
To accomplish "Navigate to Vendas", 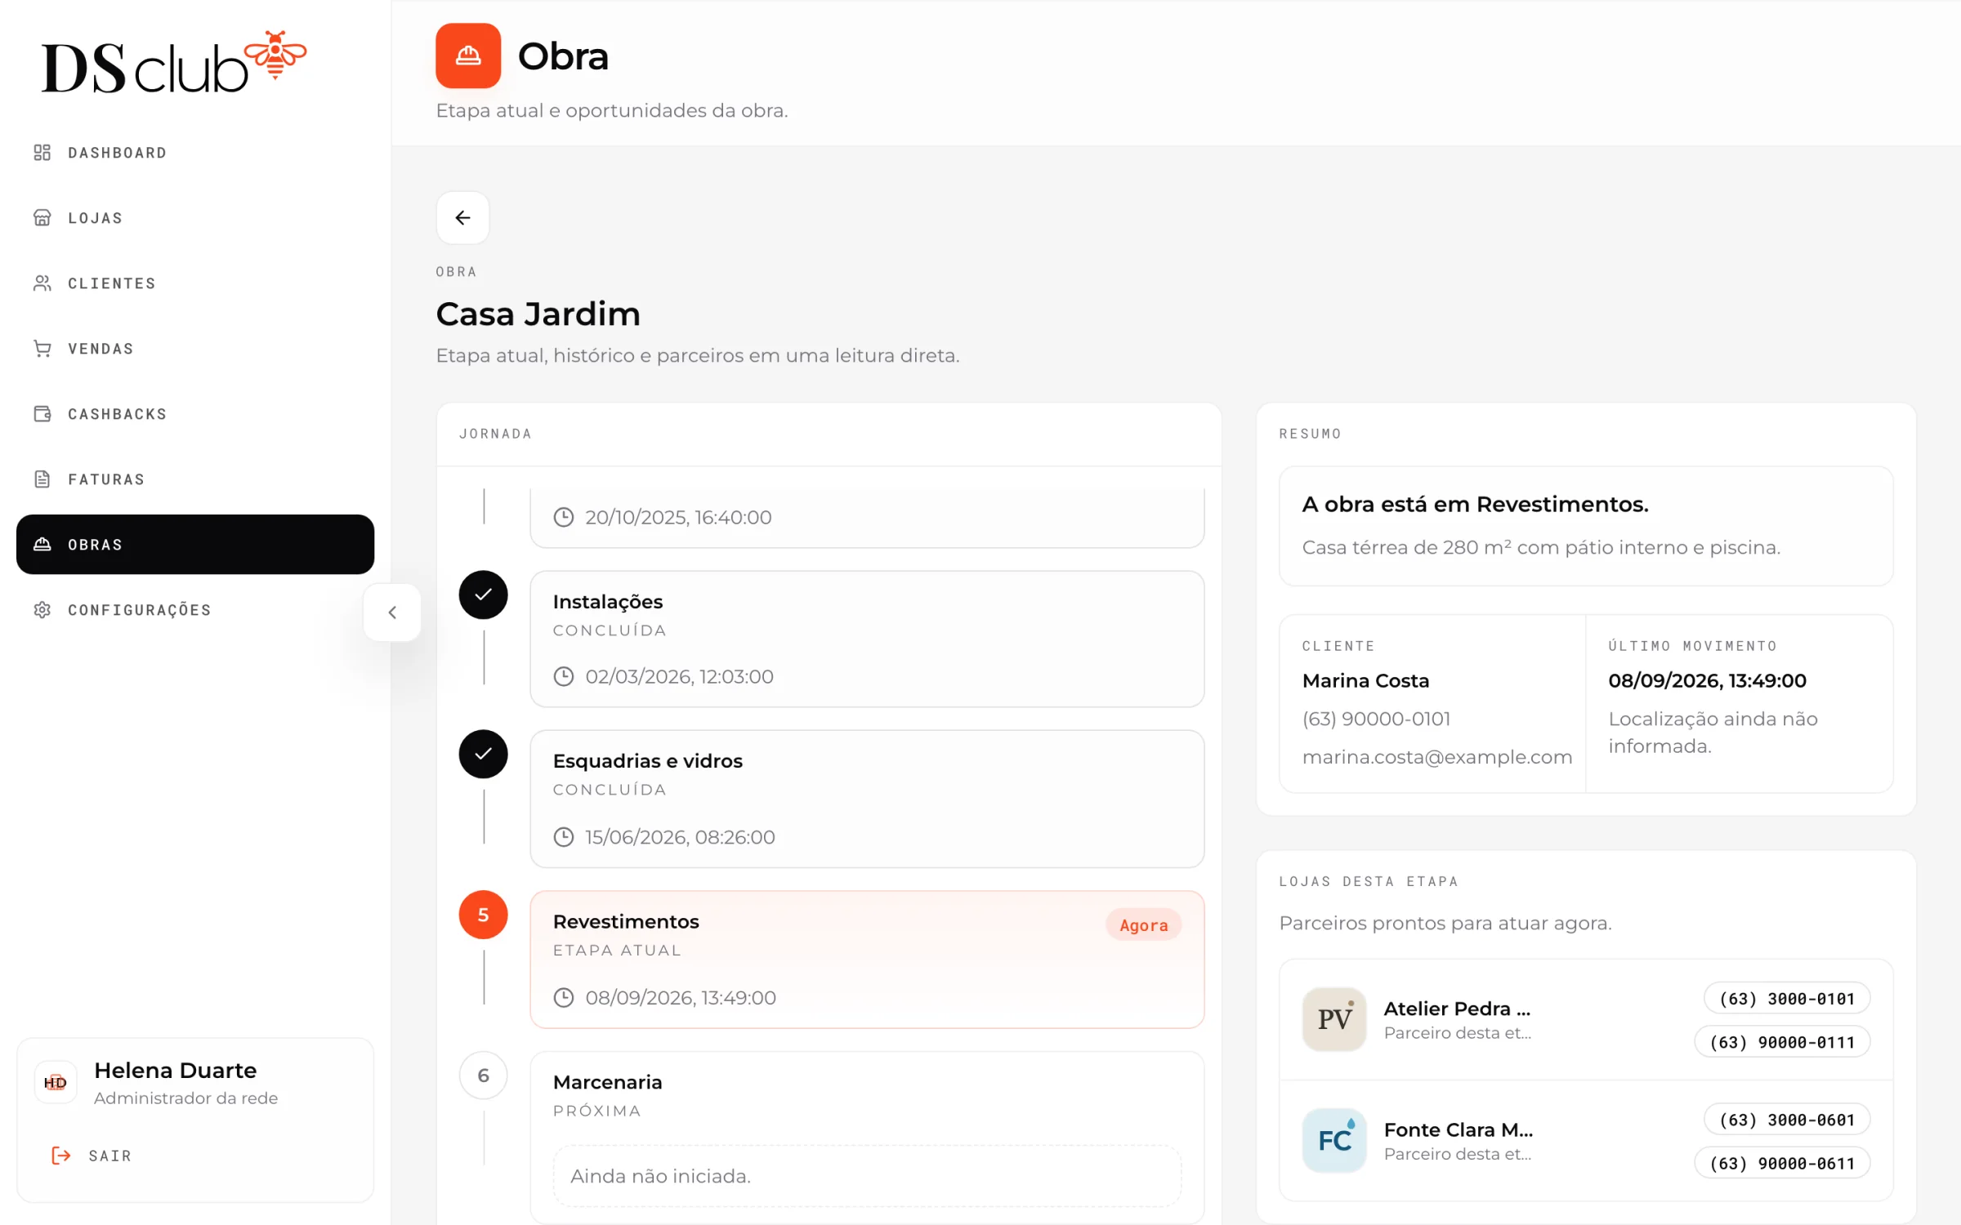I will tap(195, 349).
